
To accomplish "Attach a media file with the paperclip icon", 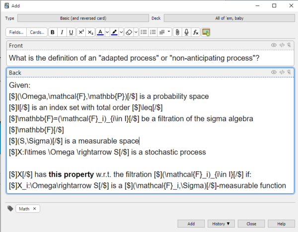I will click(177, 32).
